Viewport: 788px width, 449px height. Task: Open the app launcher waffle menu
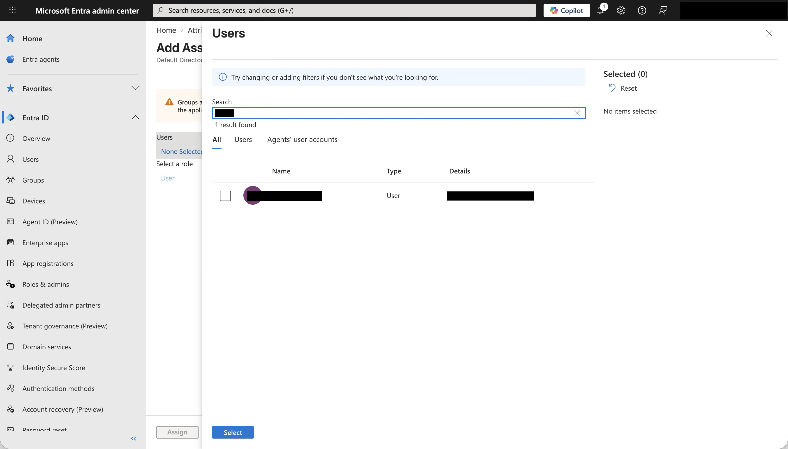pyautogui.click(x=12, y=10)
